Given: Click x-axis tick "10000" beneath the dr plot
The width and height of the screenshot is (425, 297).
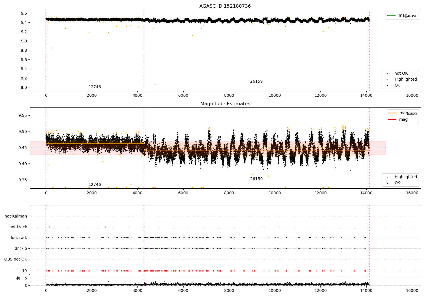Looking at the screenshot, I should [275, 290].
